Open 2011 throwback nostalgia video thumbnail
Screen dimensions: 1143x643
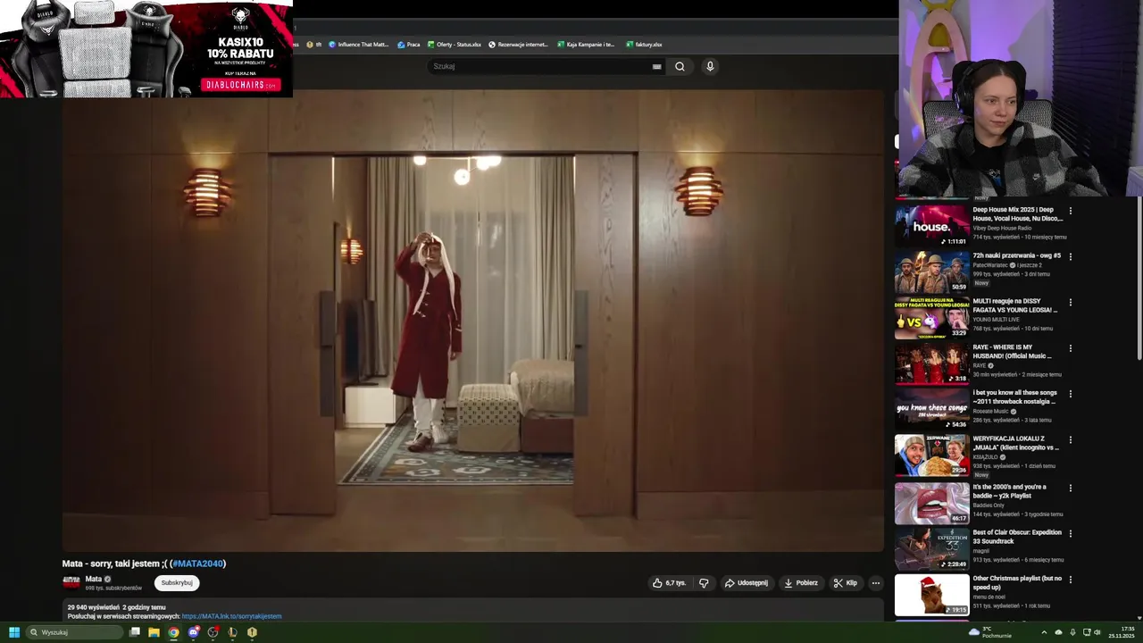point(931,409)
